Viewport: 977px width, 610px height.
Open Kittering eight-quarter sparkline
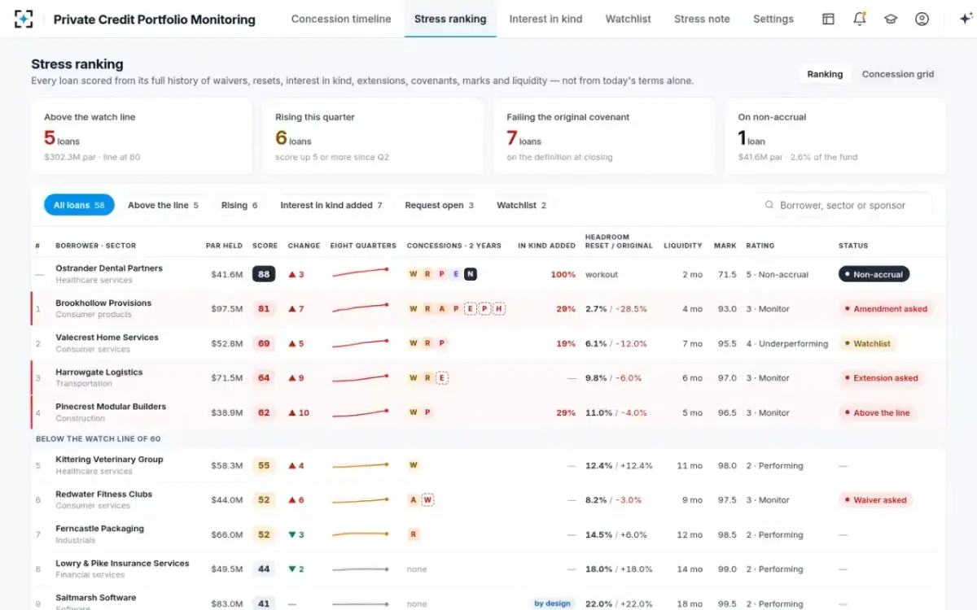click(361, 465)
